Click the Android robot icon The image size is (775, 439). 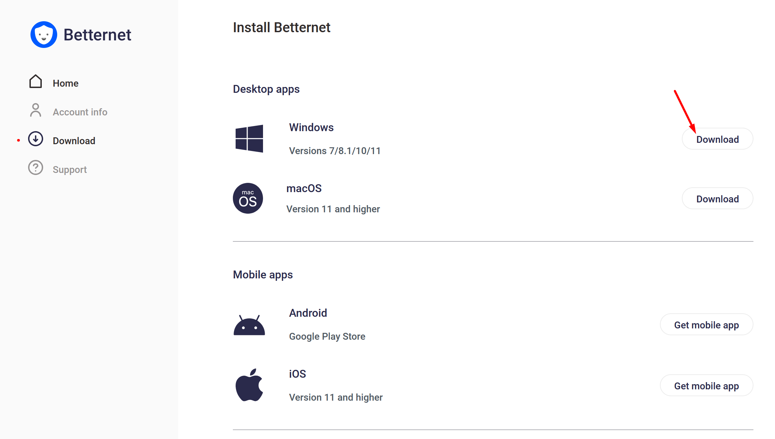tap(249, 325)
